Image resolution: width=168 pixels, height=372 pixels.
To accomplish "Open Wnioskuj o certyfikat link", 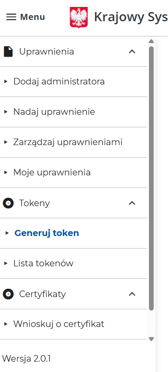I will 74,324.
